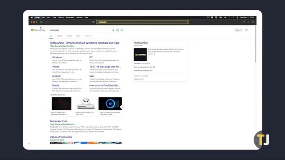Expand dropdown arrow beside tools.techjunkie.com URL
Image resolution: width=285 pixels, height=160 pixels.
coord(75,124)
